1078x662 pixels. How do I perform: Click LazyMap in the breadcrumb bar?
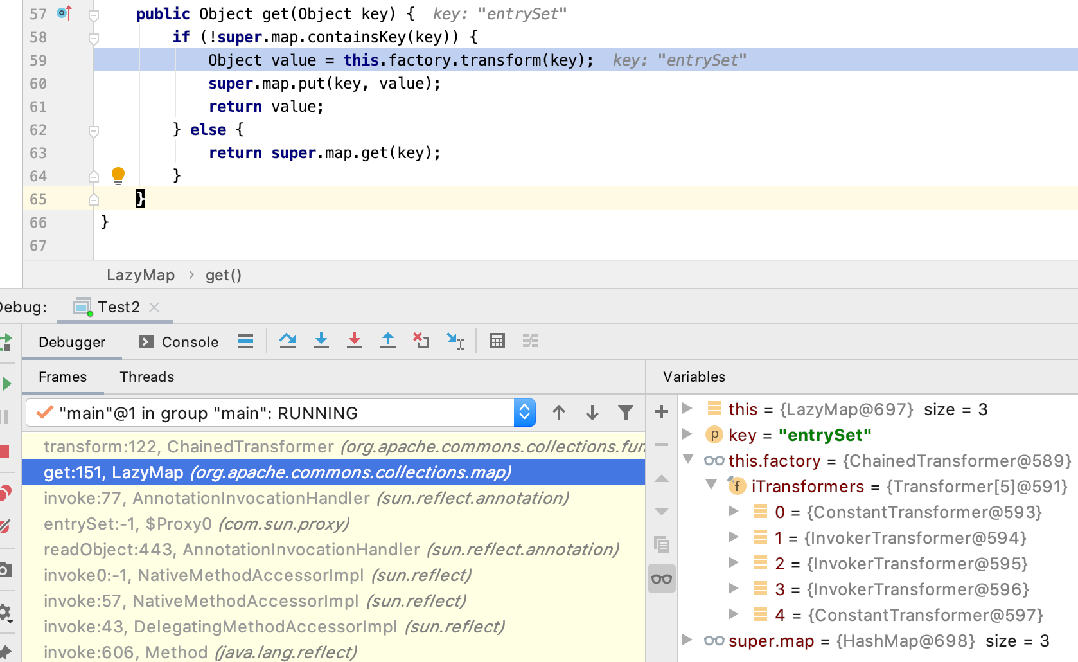[141, 275]
